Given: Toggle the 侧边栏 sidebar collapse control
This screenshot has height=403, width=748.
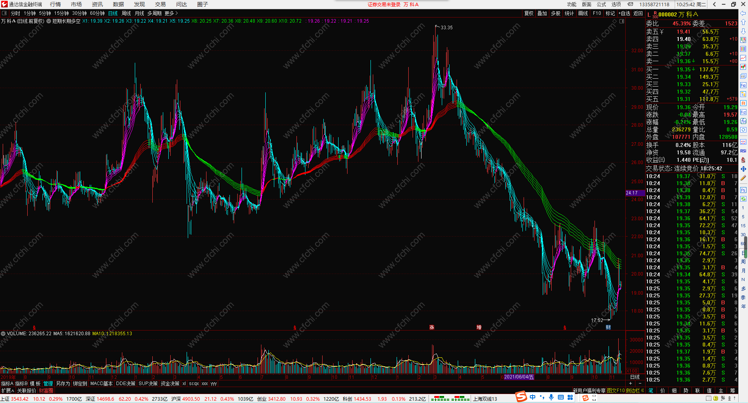Looking at the screenshot, I should (635, 391).
